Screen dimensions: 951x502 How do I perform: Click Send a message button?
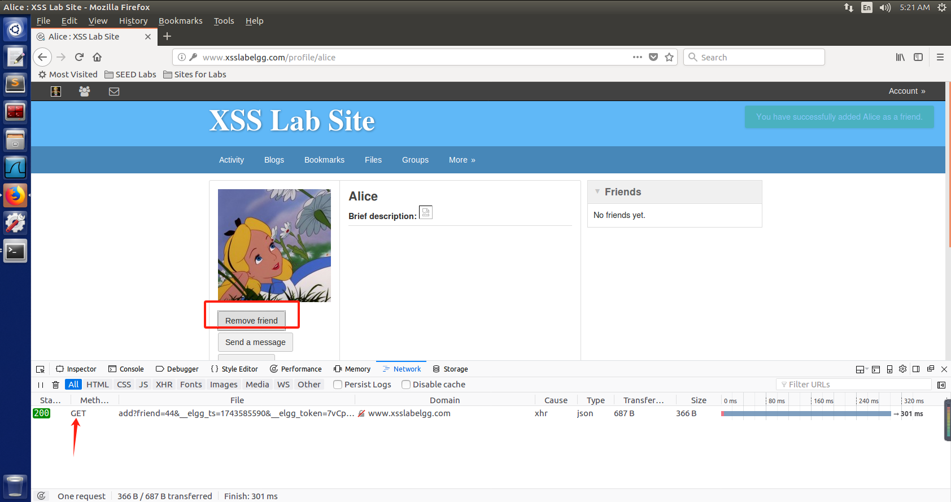255,342
